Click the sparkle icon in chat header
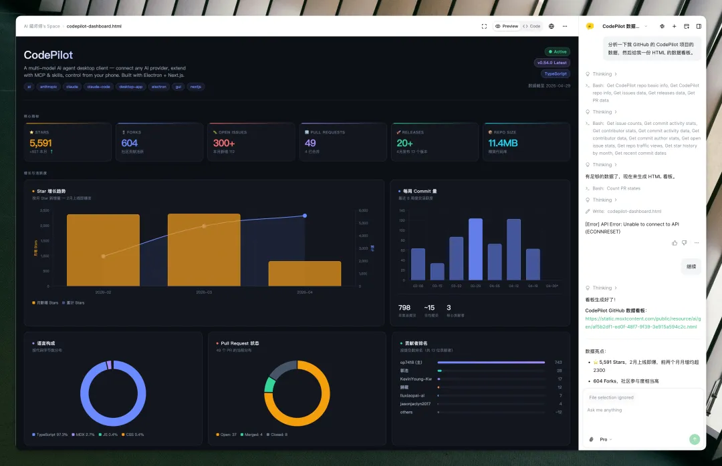The width and height of the screenshot is (722, 466). (x=662, y=26)
